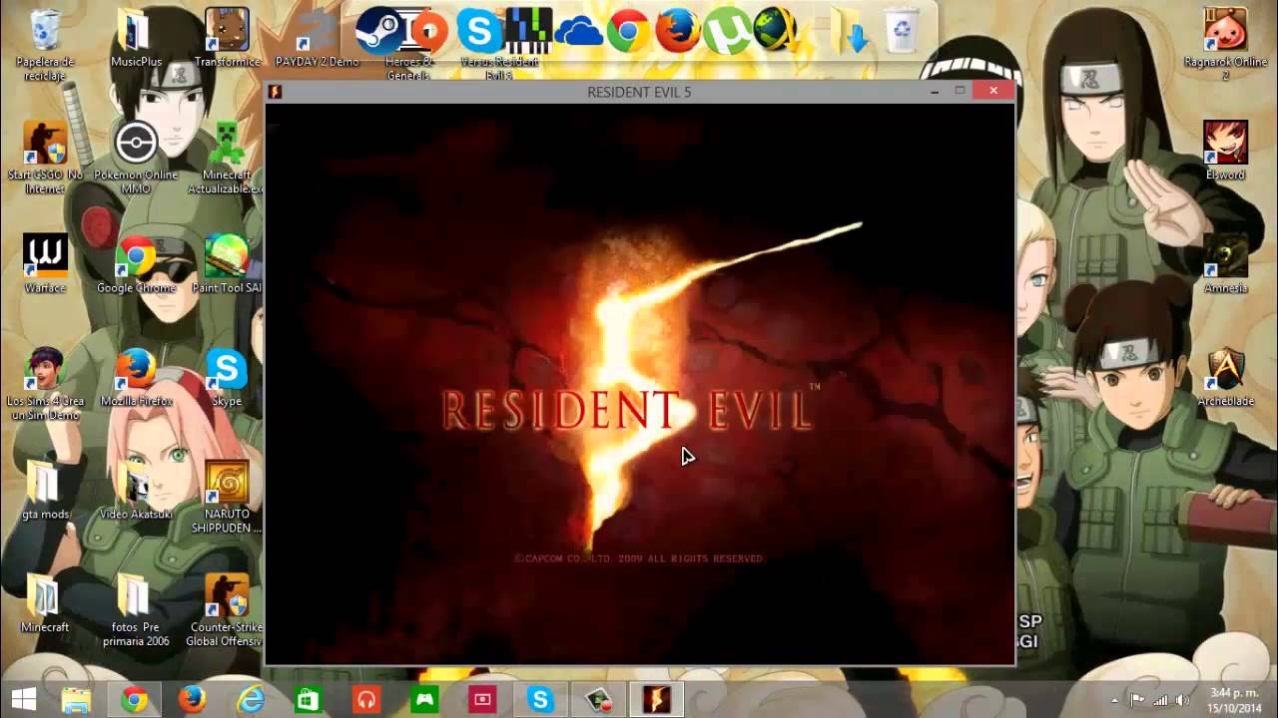Screen dimensions: 1278x718
Task: Open the red screen-recorder taskbar icon
Action: (482, 699)
